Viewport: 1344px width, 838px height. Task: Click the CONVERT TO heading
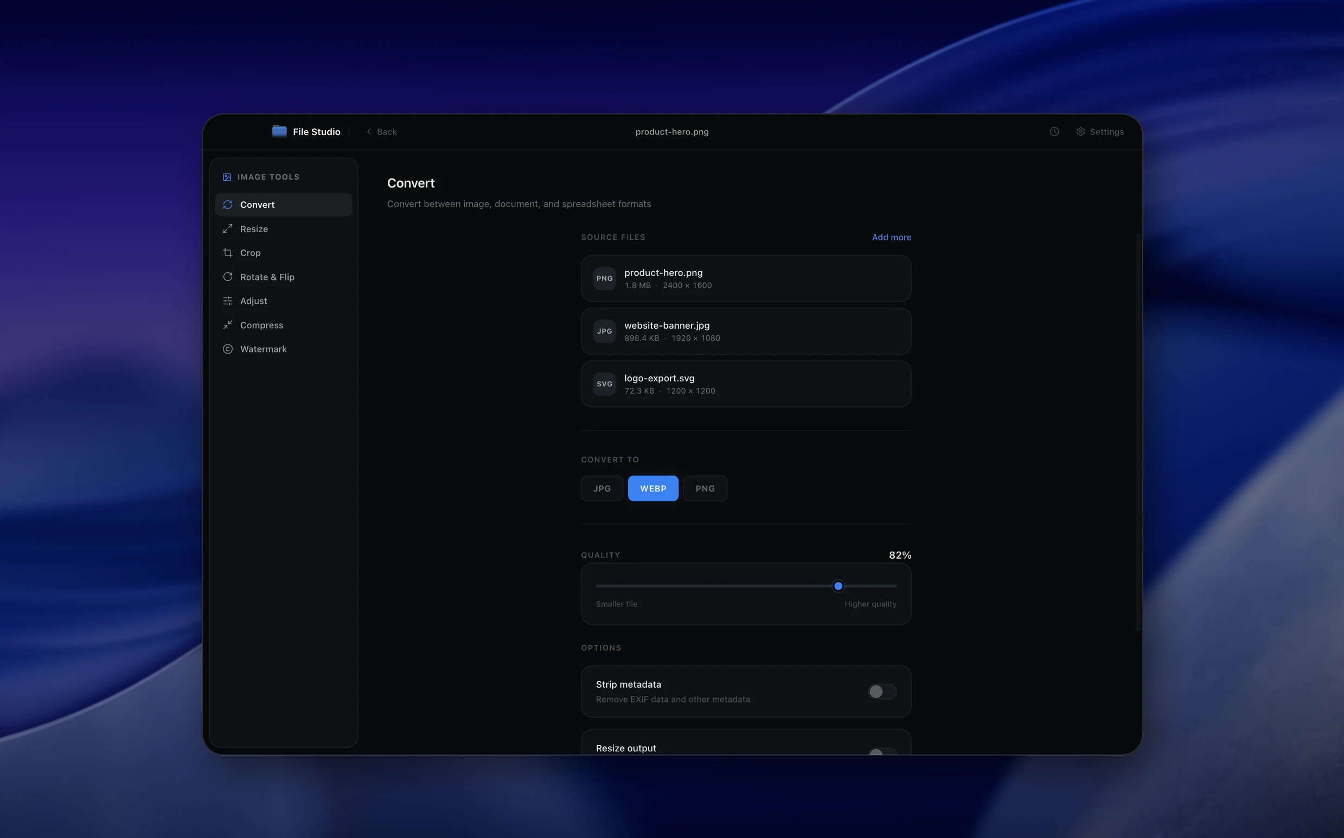pos(610,459)
